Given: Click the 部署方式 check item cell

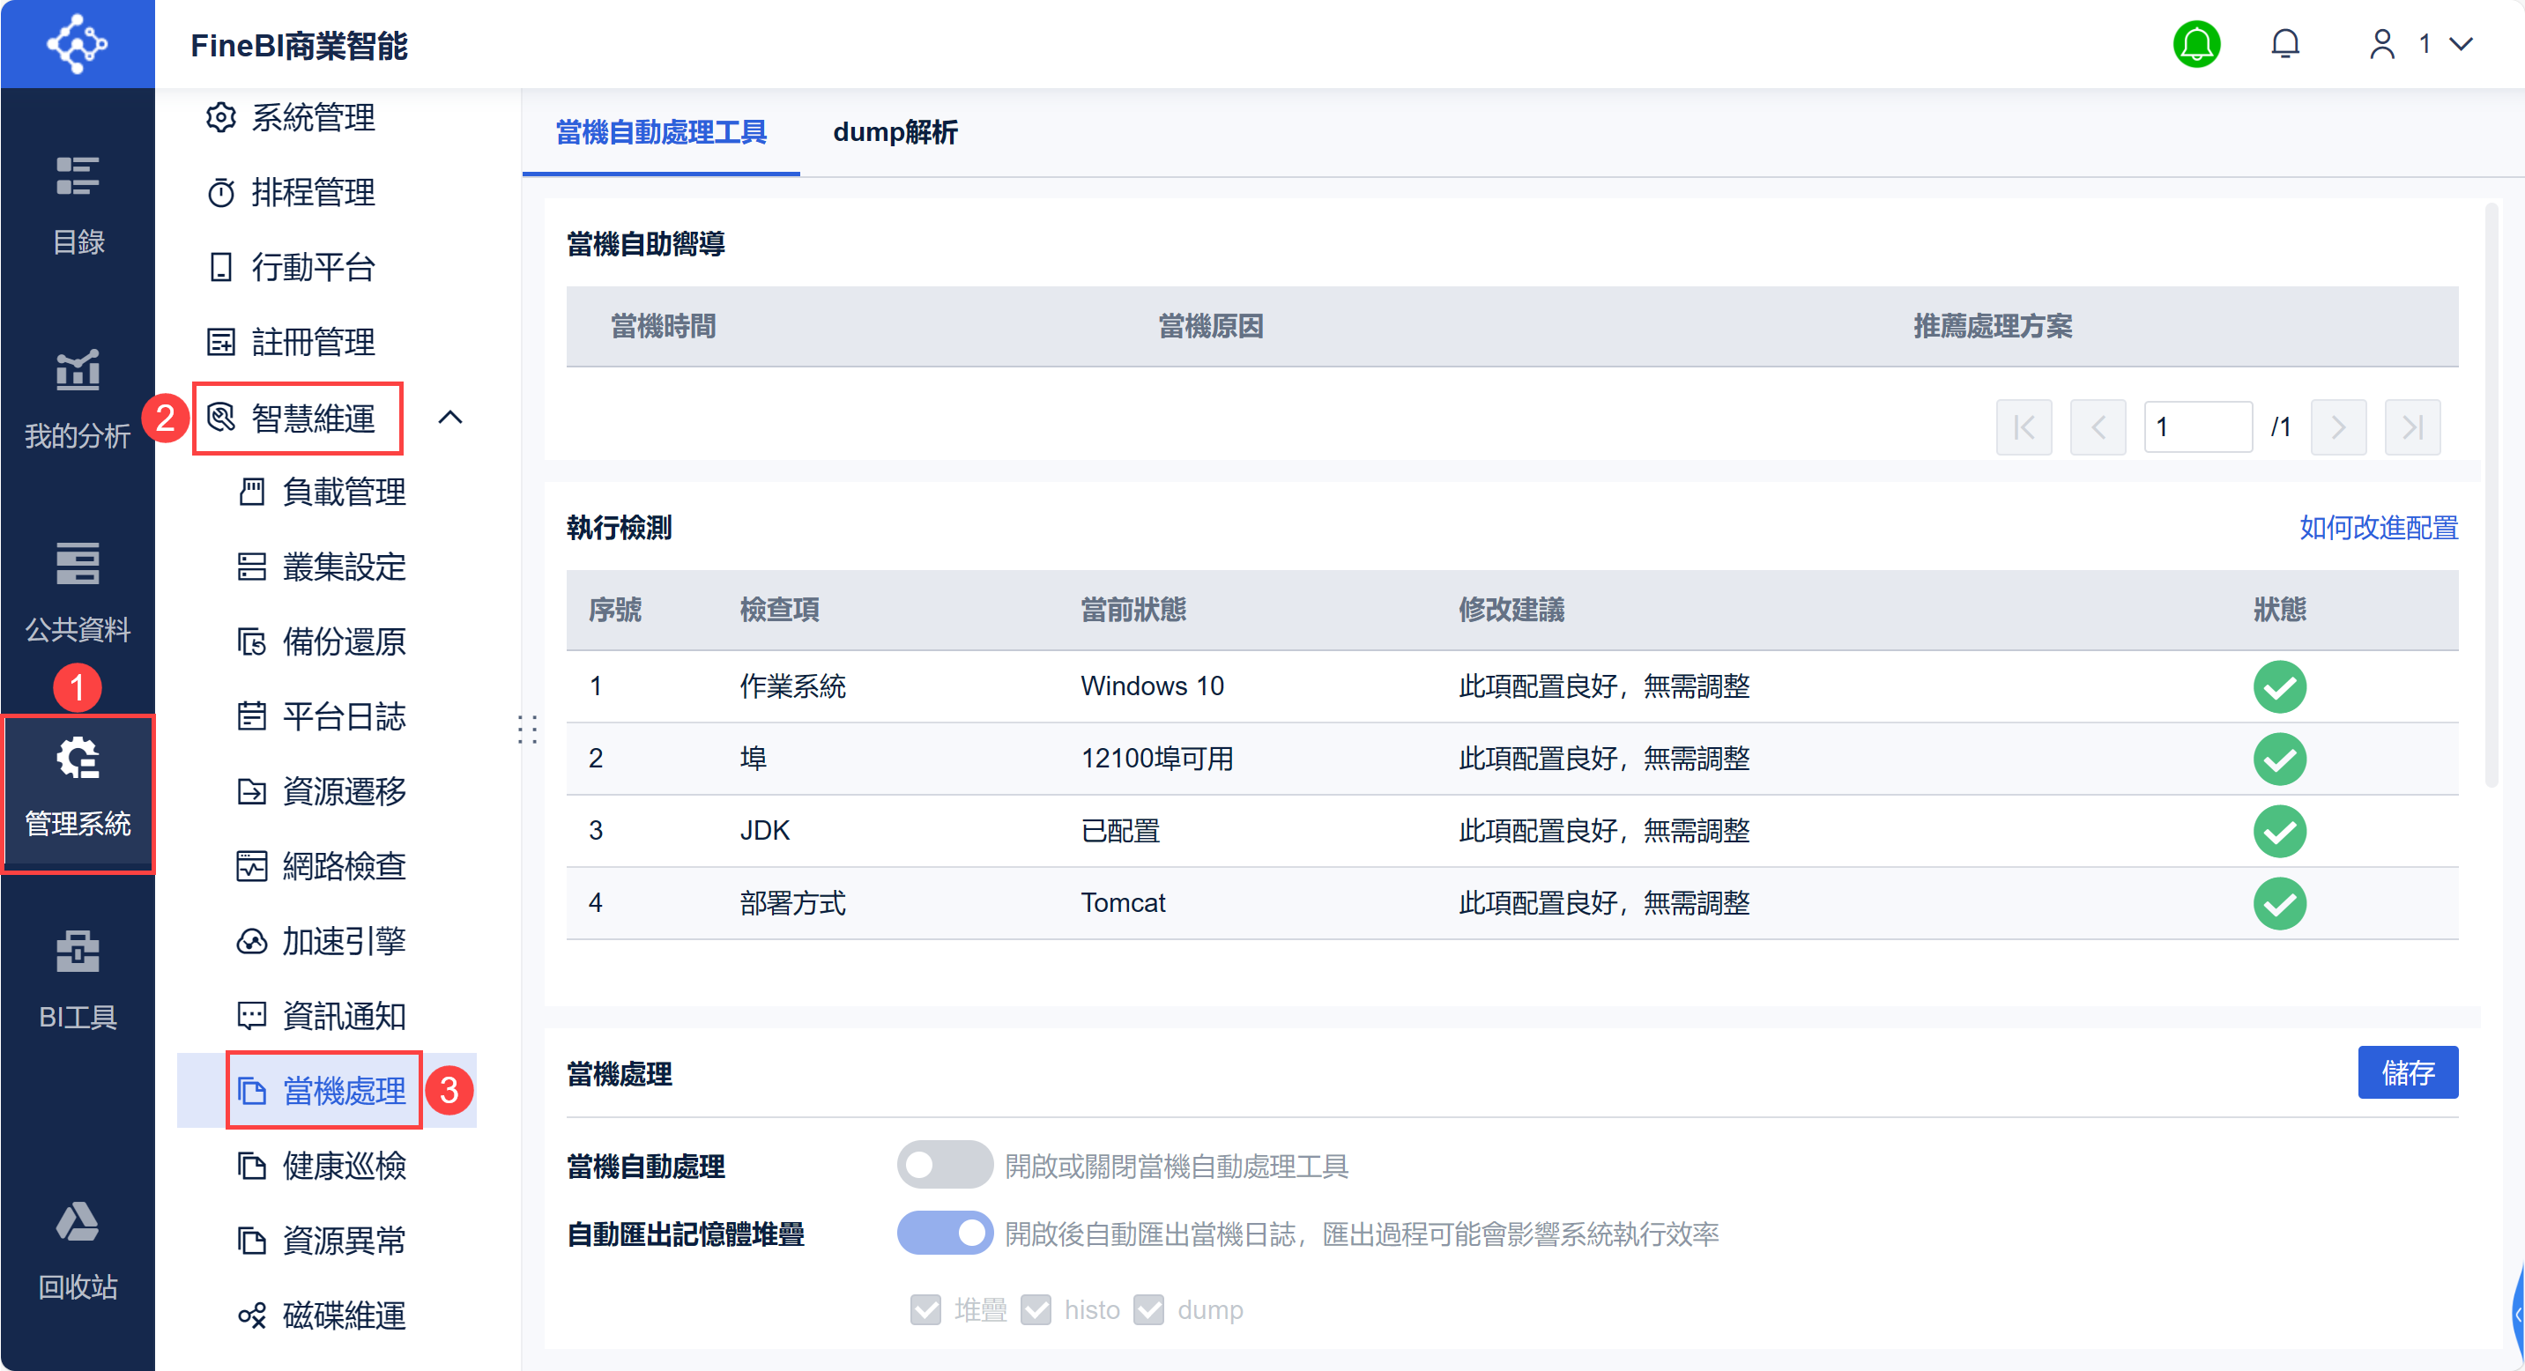Looking at the screenshot, I should 792,902.
